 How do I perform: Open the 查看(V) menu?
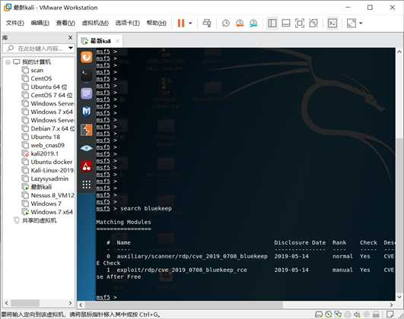pyautogui.click(x=65, y=23)
